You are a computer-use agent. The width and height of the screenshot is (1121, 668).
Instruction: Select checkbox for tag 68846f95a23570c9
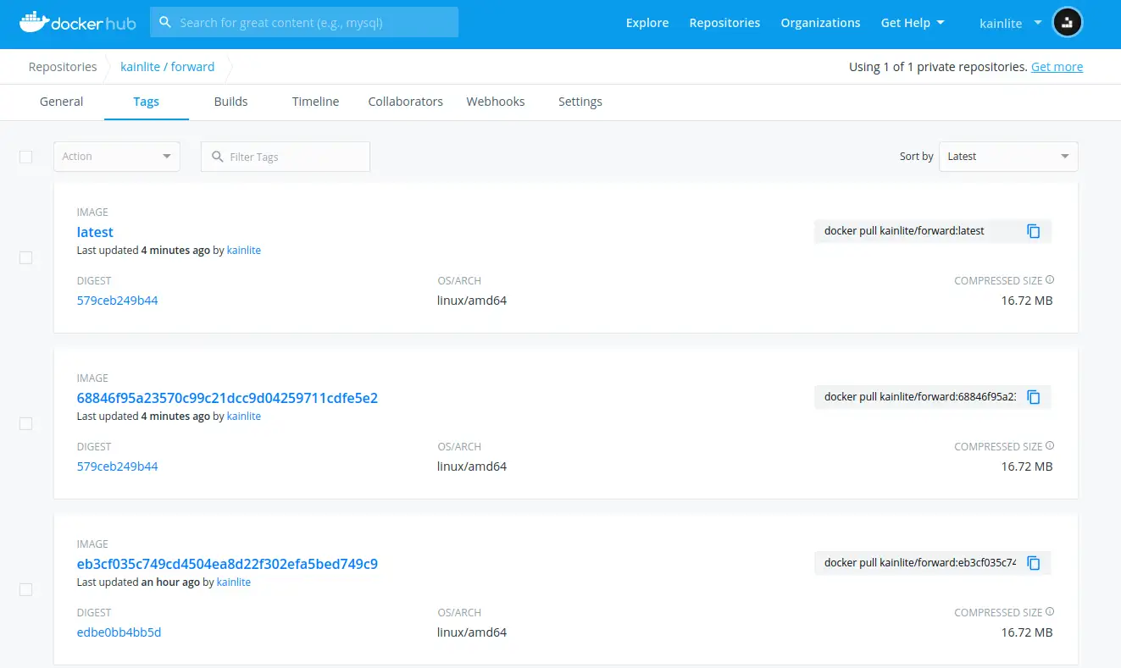[25, 423]
